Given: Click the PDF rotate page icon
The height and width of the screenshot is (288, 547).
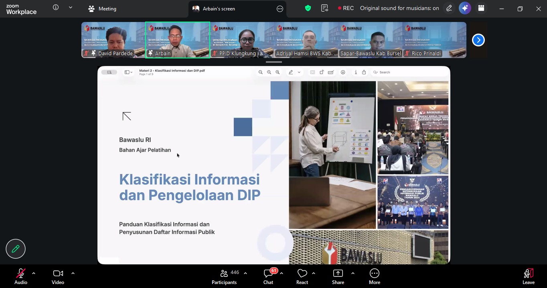Looking at the screenshot, I should click(x=322, y=72).
